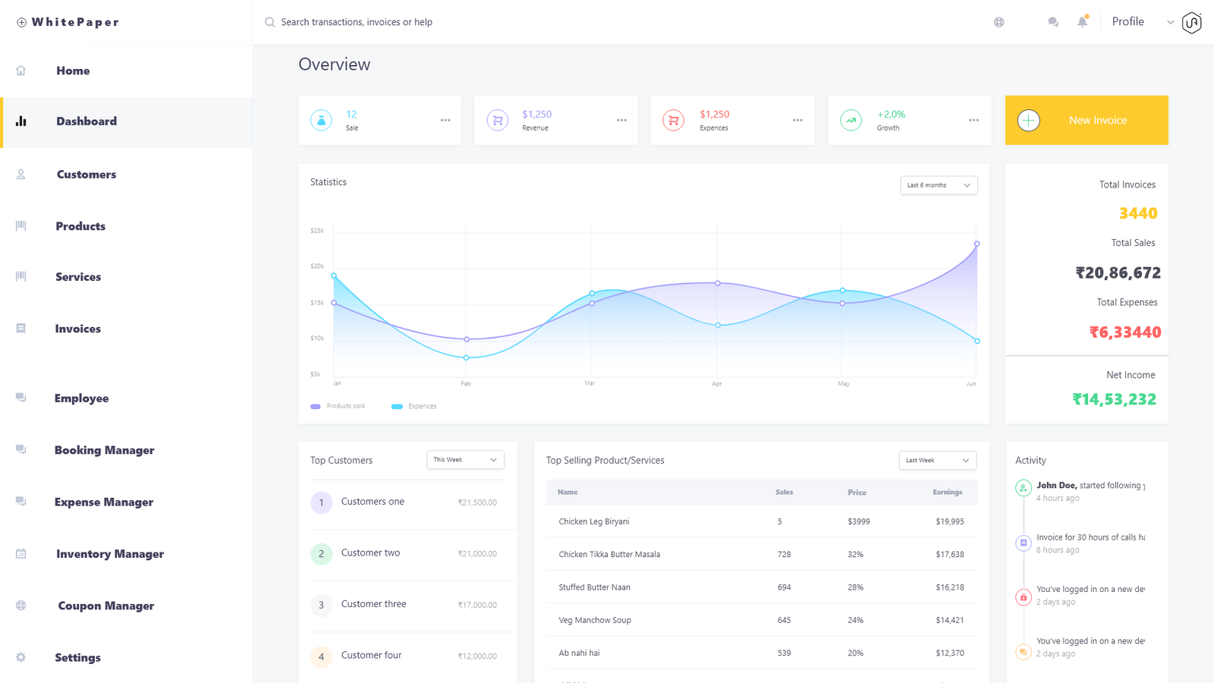Open options menu on Sale card
The image size is (1214, 683).
click(x=445, y=120)
